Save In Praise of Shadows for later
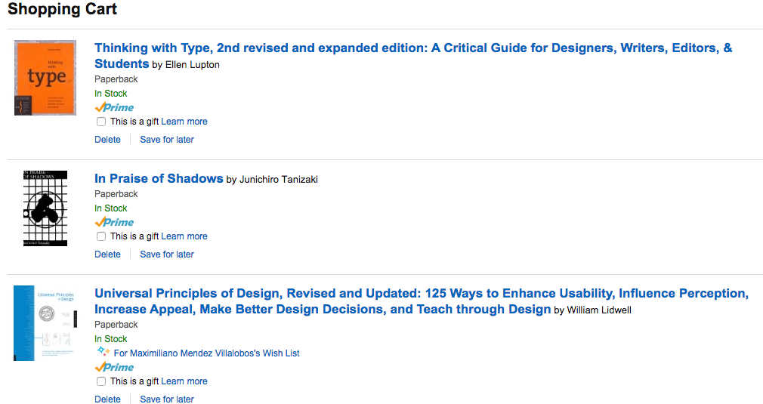The image size is (763, 404). (x=167, y=254)
